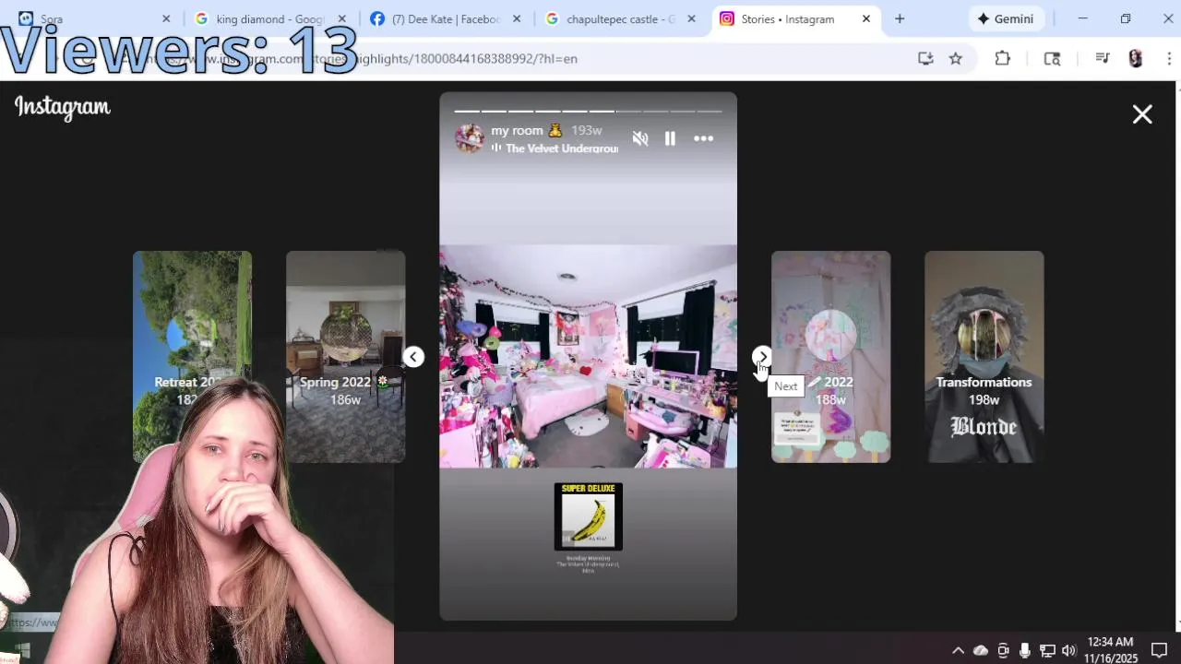The width and height of the screenshot is (1181, 664).
Task: Tap the Super Deluxe banana album sticker
Action: [589, 516]
